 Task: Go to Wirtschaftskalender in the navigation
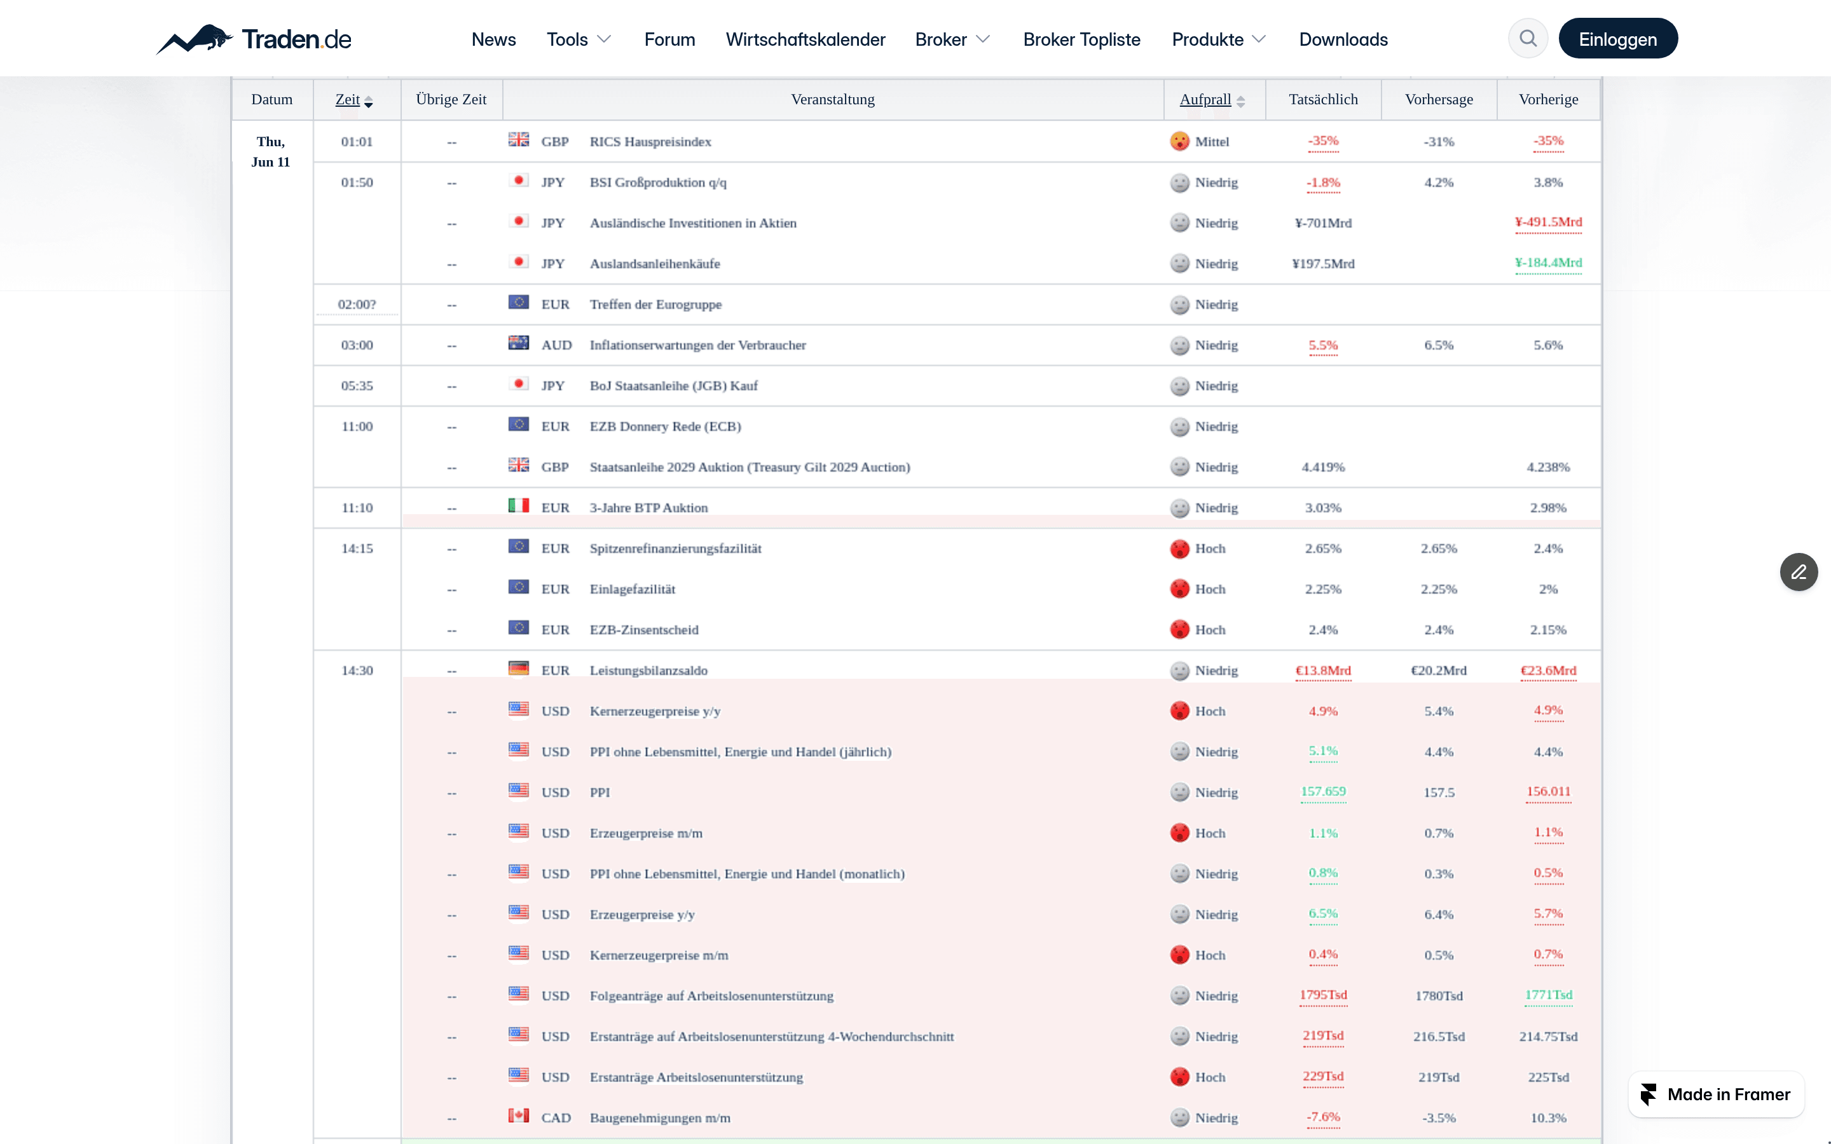pyautogui.click(x=805, y=39)
